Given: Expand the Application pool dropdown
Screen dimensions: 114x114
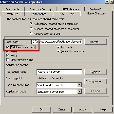Looking at the screenshot, I should tap(80, 91).
